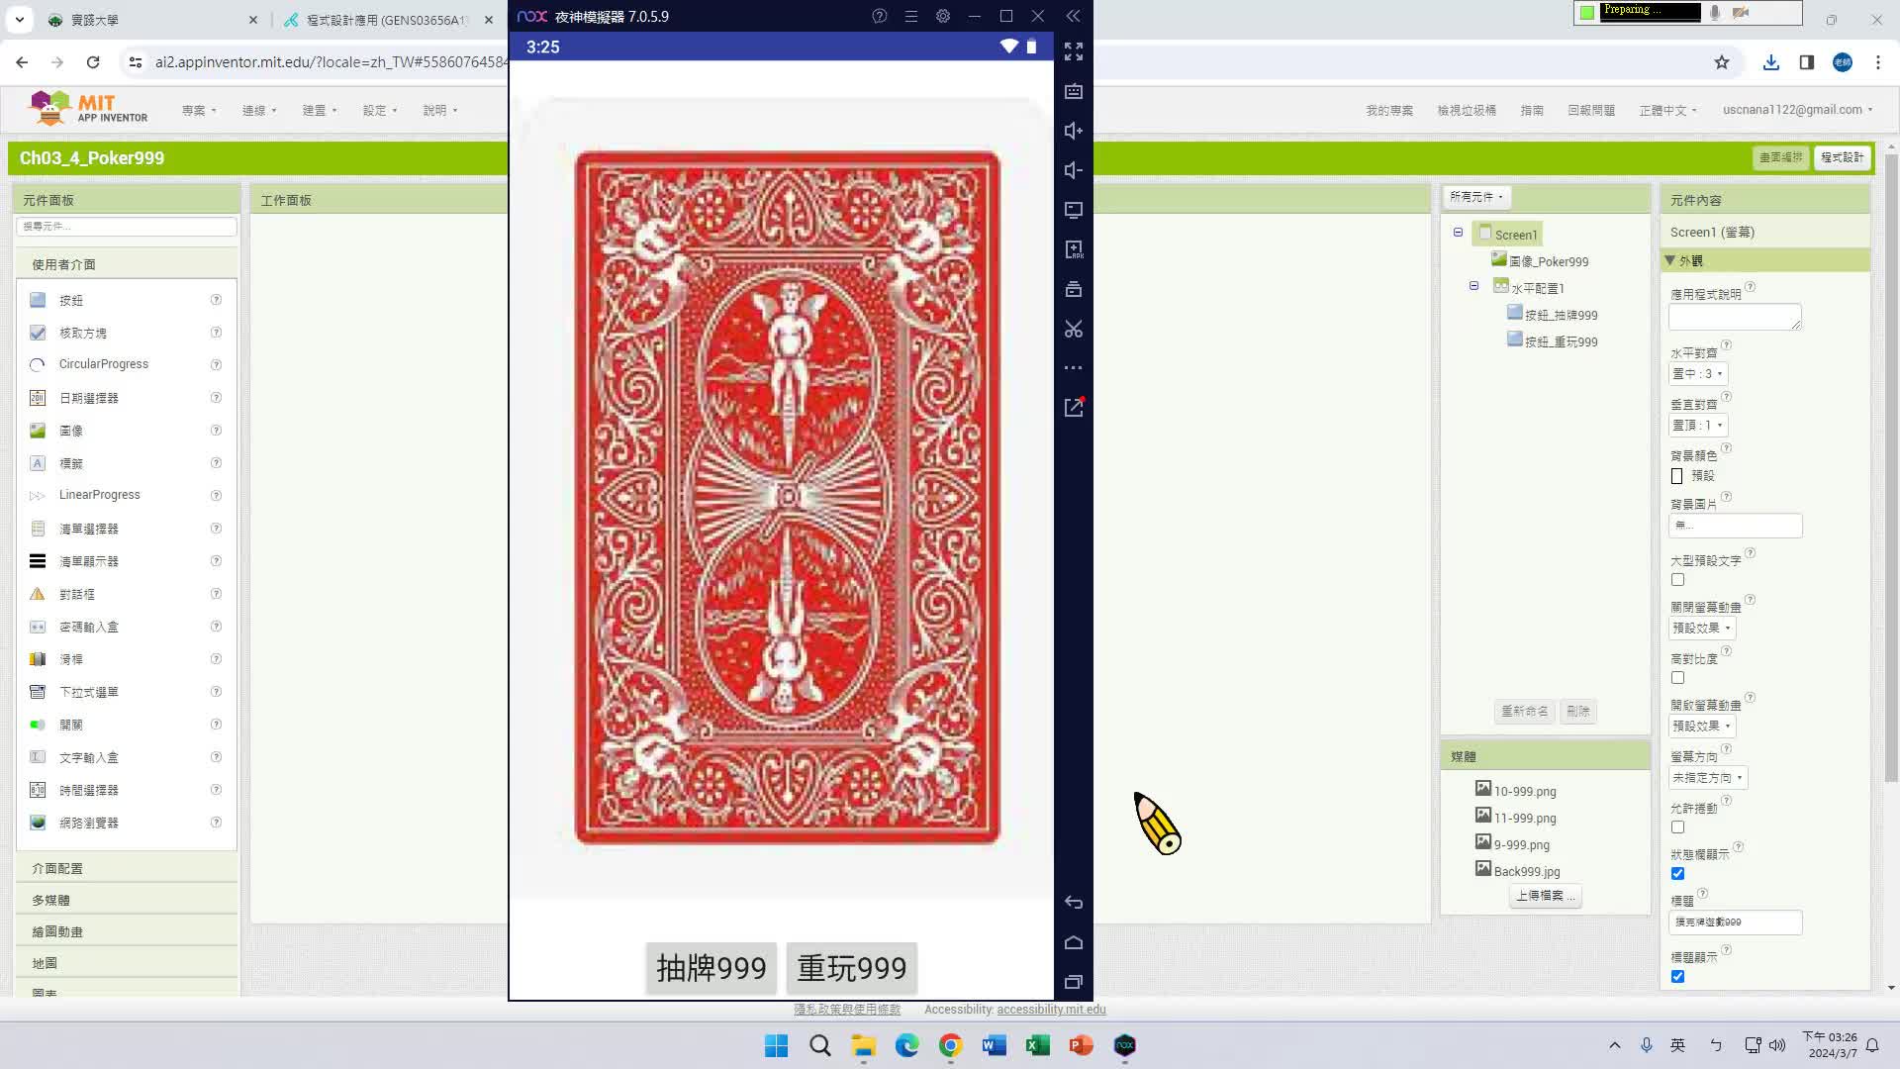Open PowerPoint from Windows taskbar
Viewport: 1900px width, 1069px height.
pyautogui.click(x=1082, y=1045)
